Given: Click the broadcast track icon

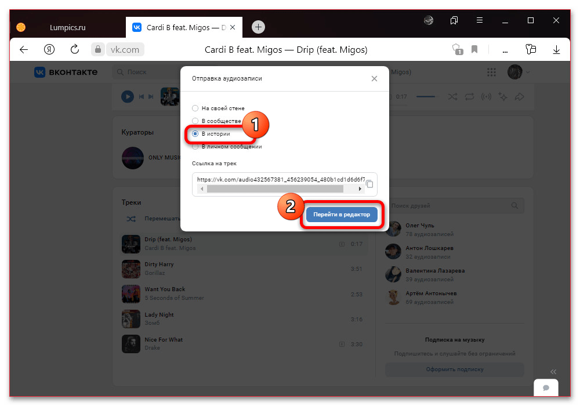Looking at the screenshot, I should pyautogui.click(x=486, y=97).
